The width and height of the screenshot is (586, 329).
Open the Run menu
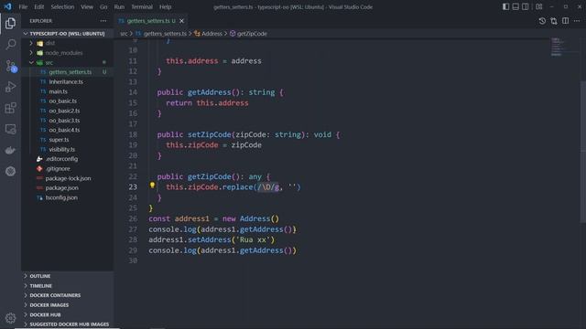point(119,6)
